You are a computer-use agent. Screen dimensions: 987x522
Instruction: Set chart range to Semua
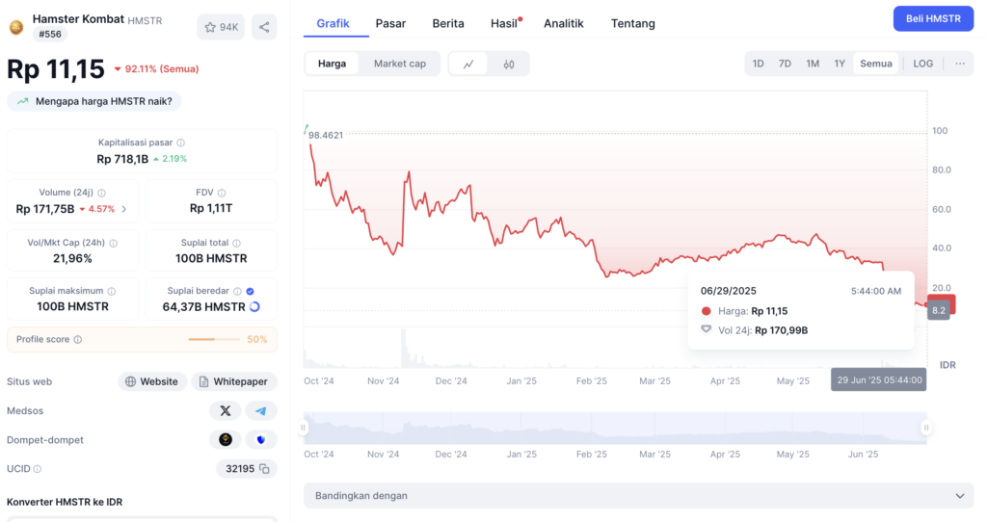pos(875,64)
